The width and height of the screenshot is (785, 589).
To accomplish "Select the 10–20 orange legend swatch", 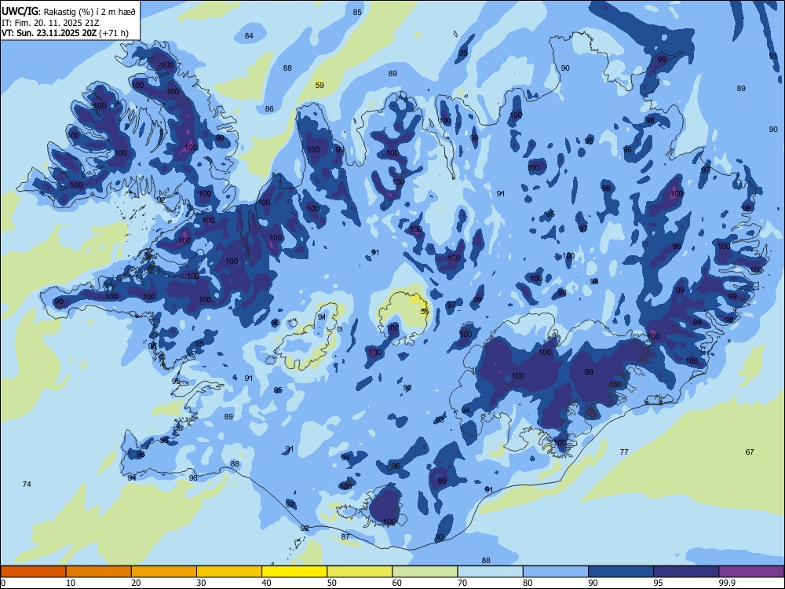I will coord(99,572).
